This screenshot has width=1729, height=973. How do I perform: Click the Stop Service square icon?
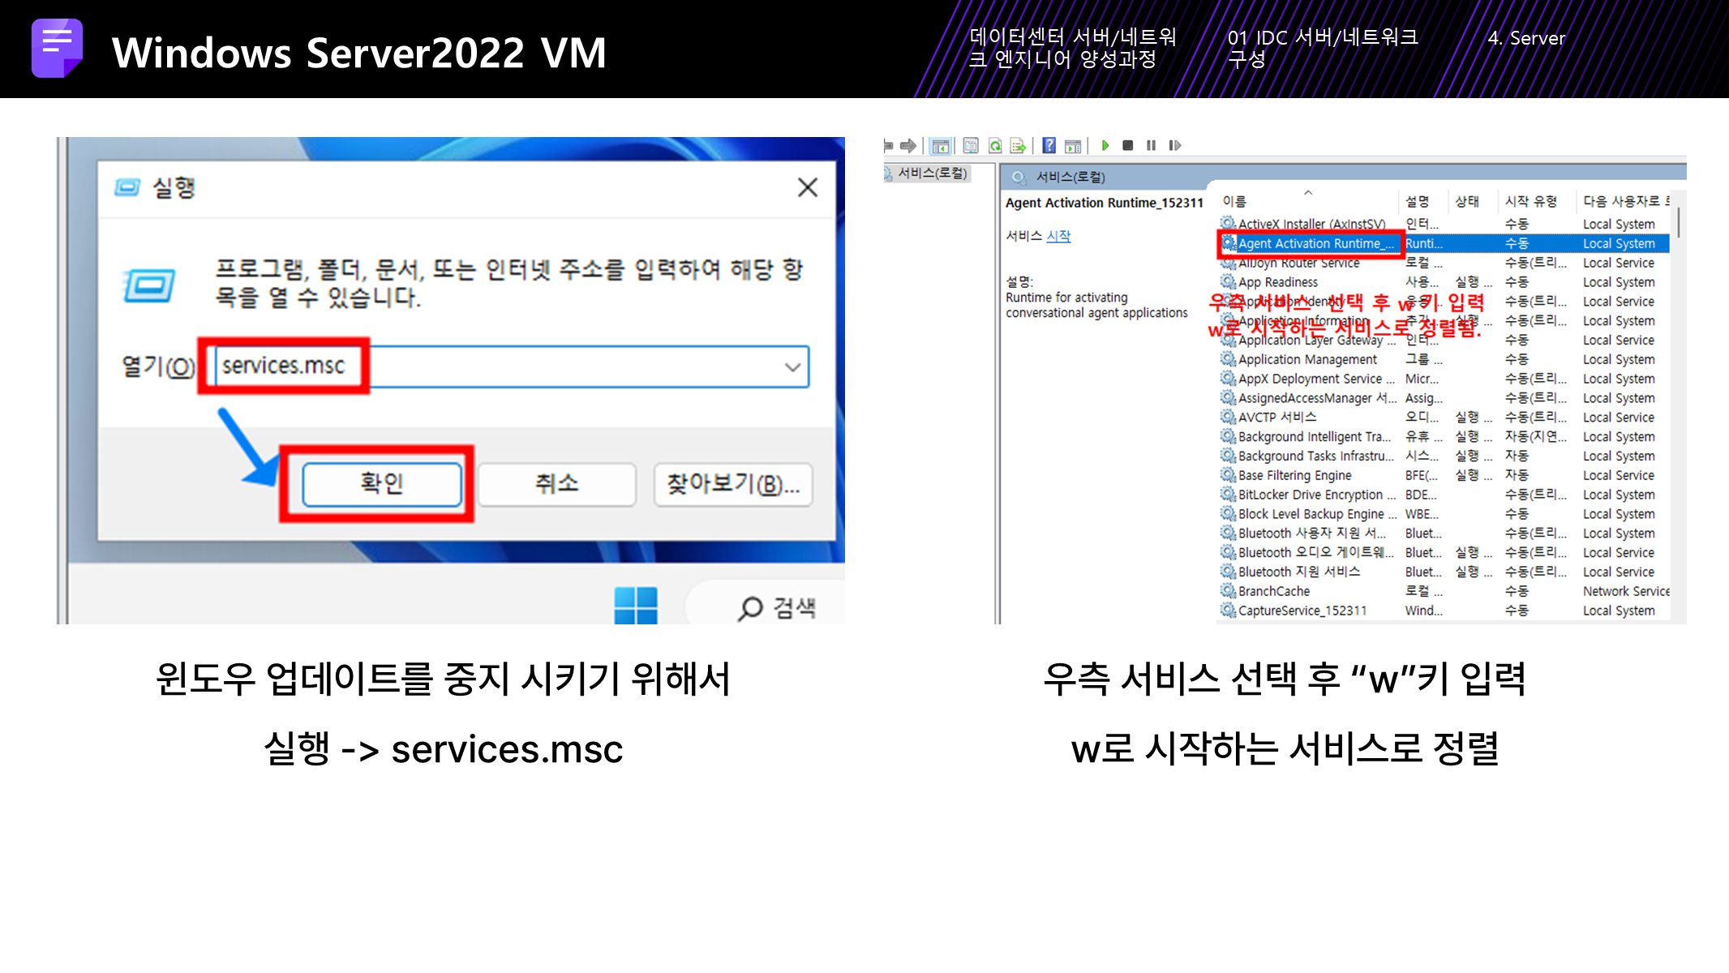(x=1127, y=146)
